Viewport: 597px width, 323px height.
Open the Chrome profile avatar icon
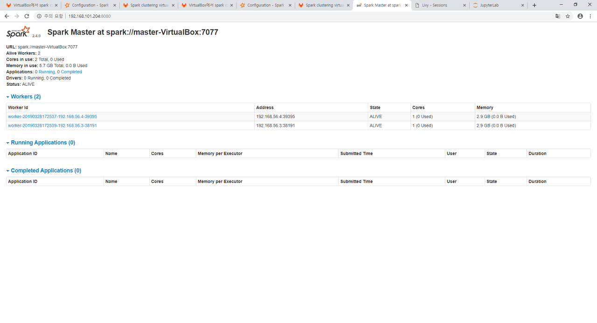[x=580, y=16]
